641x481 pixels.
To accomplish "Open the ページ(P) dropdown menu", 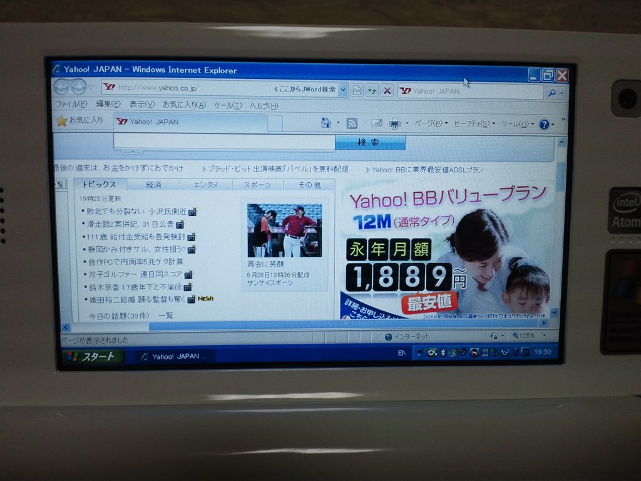I will click(x=431, y=123).
